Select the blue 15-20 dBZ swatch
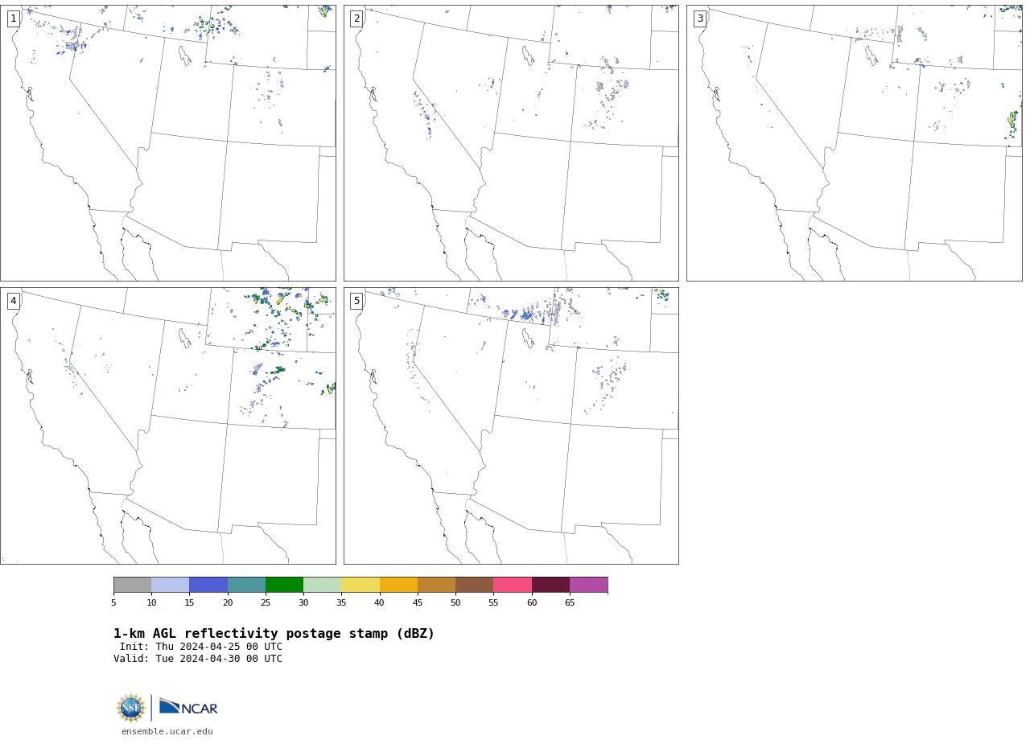 click(x=208, y=585)
